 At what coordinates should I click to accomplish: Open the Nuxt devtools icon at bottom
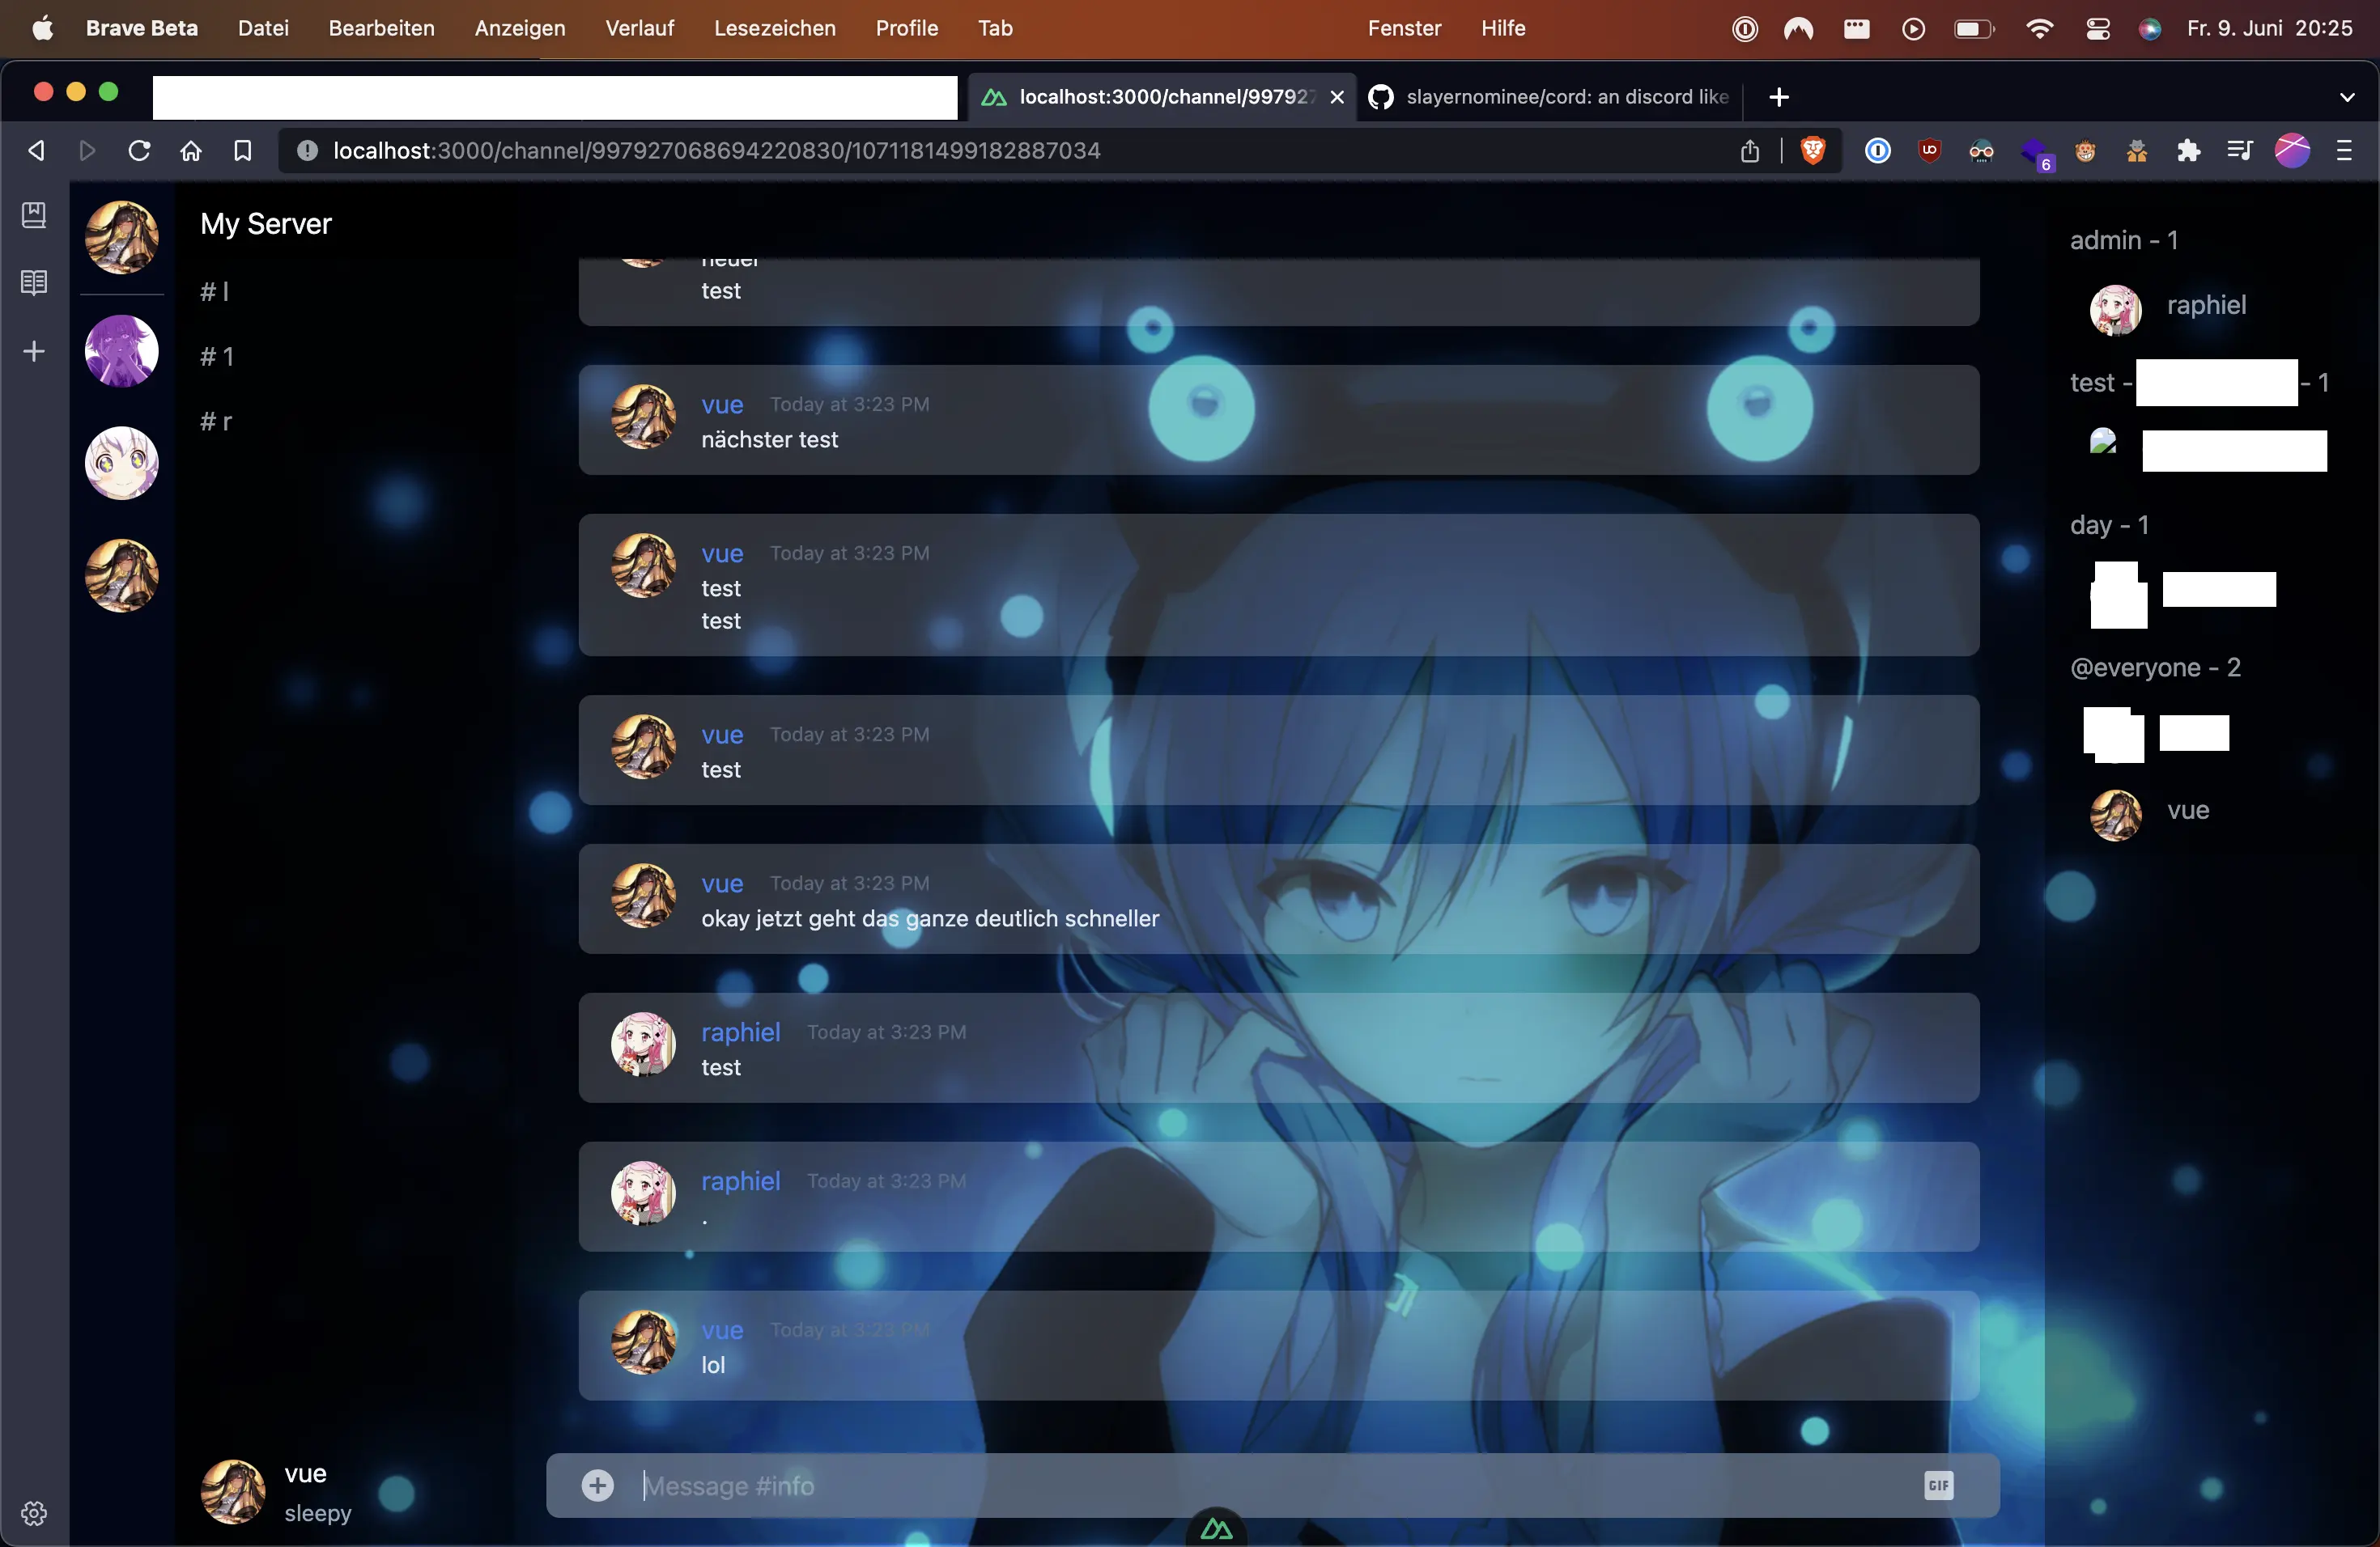click(1216, 1528)
